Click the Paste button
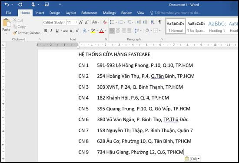 6,24
